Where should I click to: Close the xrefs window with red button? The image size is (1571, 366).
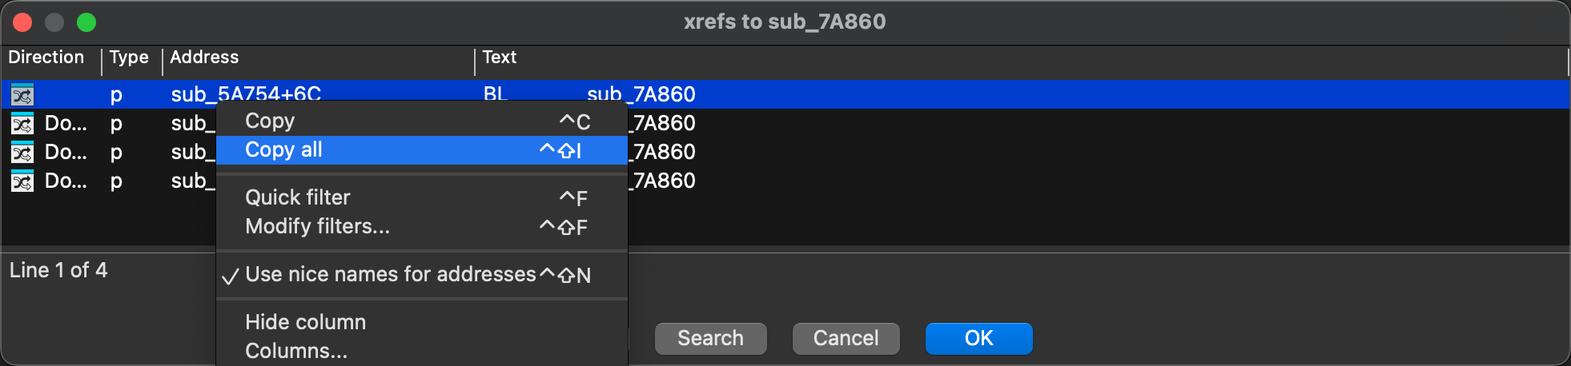point(22,22)
